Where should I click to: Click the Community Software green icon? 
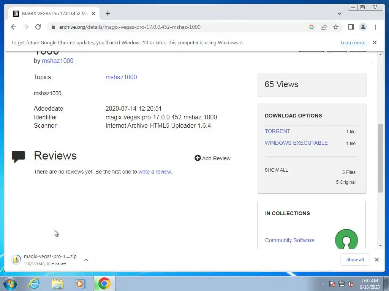point(346,239)
